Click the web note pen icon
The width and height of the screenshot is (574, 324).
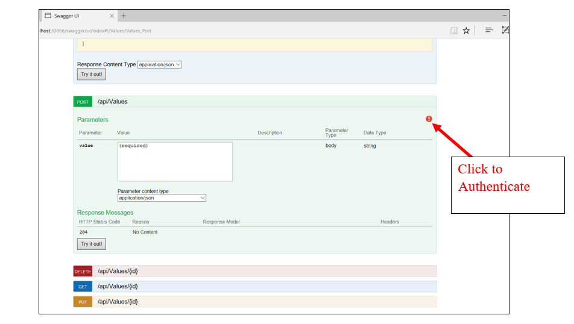point(505,30)
